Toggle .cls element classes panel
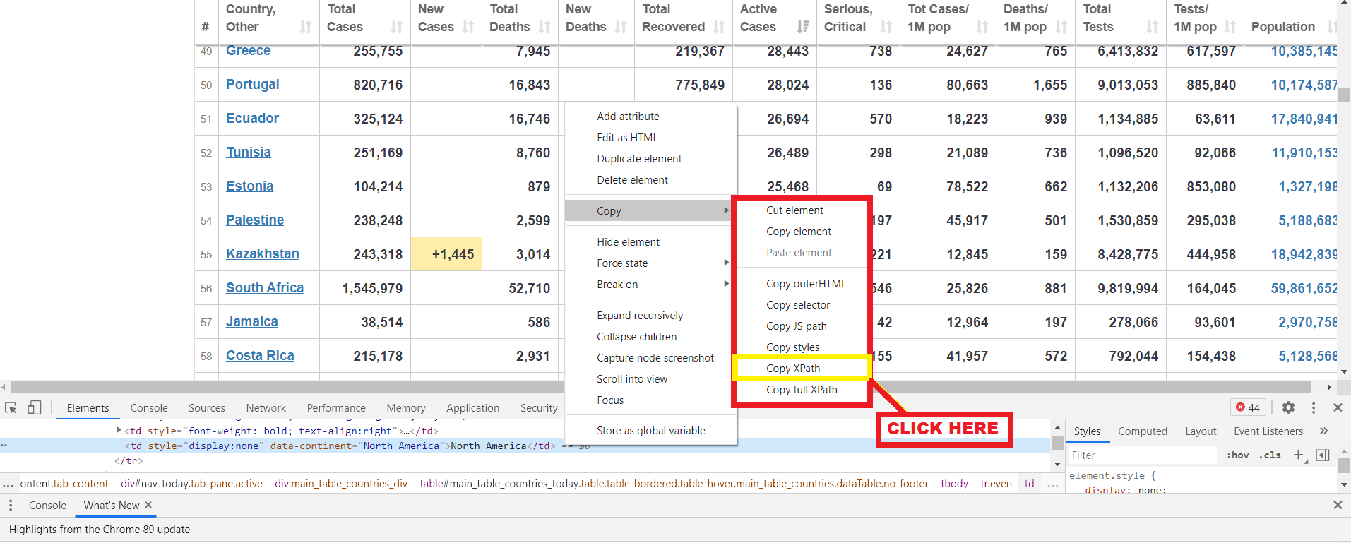The width and height of the screenshot is (1351, 543). click(1270, 455)
